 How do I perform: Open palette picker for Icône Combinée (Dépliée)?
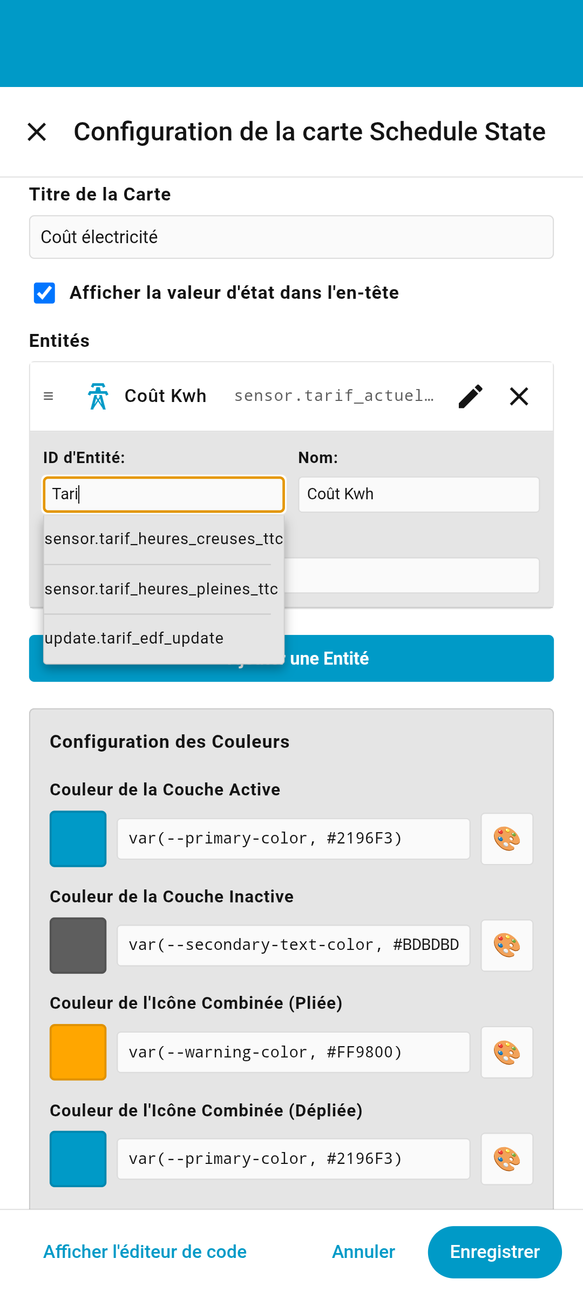[x=507, y=1159]
